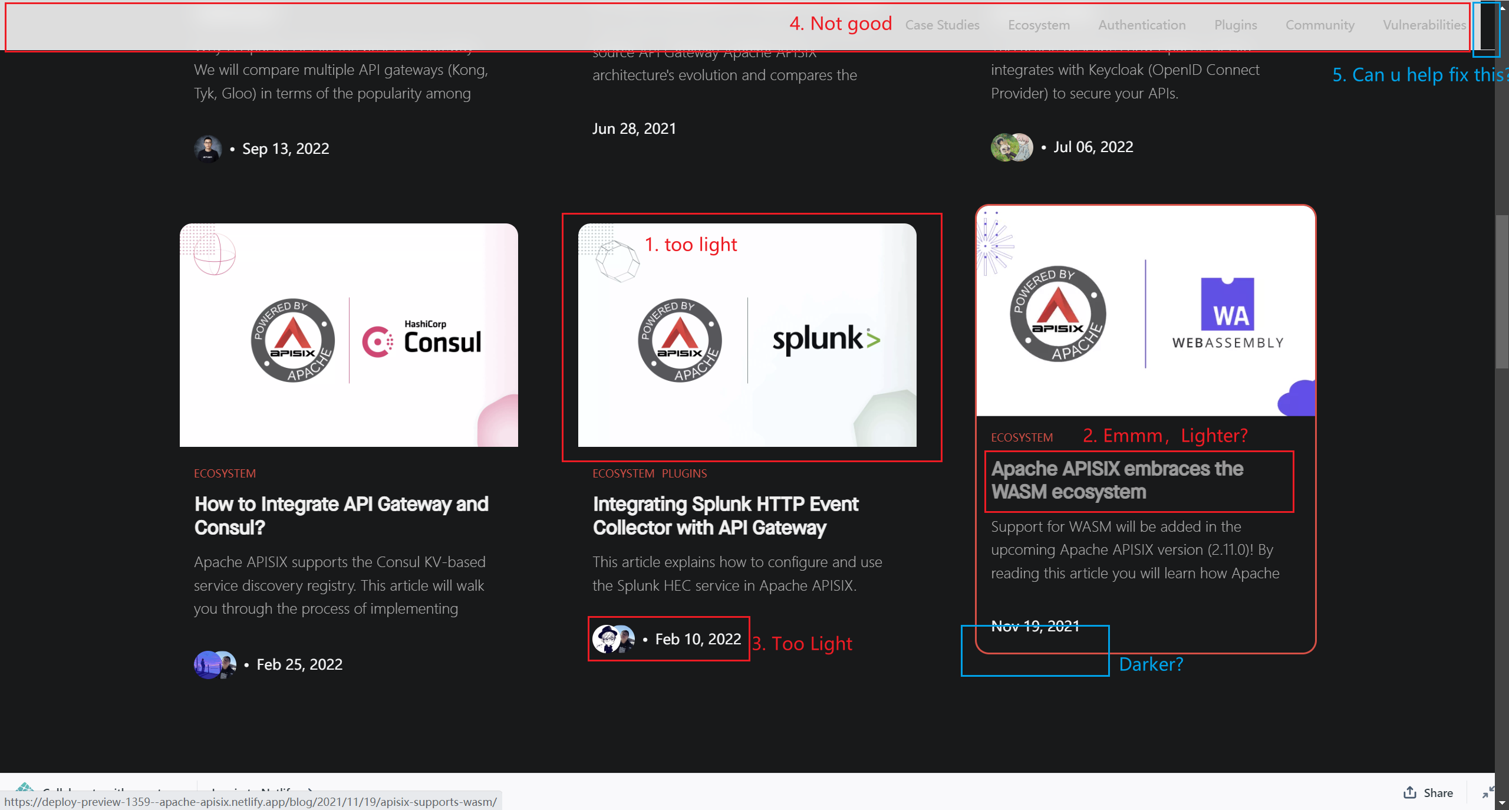Screen dimensions: 1509x810
Task: Click the page scrollbar thumb on right edge
Action: [1502, 292]
